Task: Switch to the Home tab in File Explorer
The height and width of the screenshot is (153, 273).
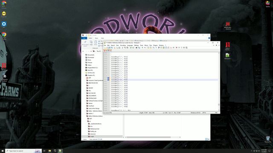Action: click(90, 38)
